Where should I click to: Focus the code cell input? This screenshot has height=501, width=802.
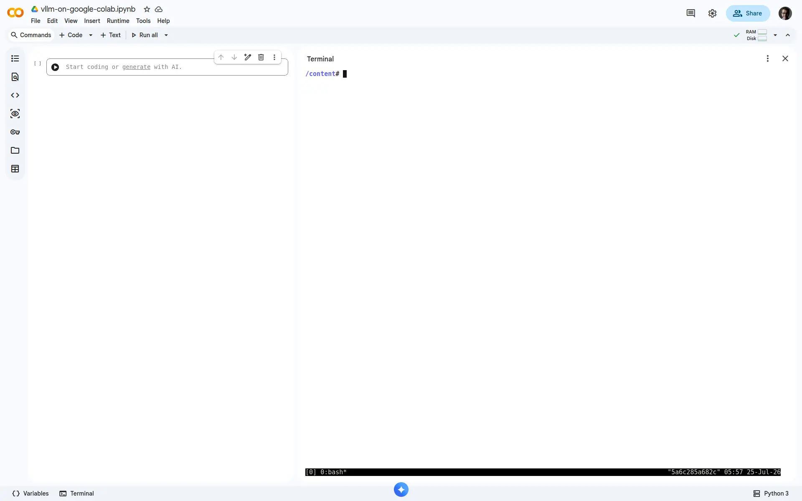pos(167,67)
